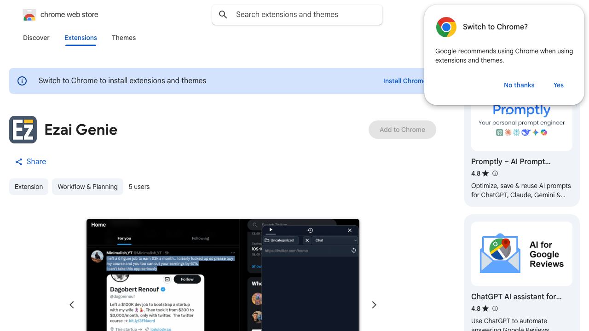The height and width of the screenshot is (331, 589).
Task: Open the Ezai Genie Twitter screenshot preview
Action: [x=223, y=275]
